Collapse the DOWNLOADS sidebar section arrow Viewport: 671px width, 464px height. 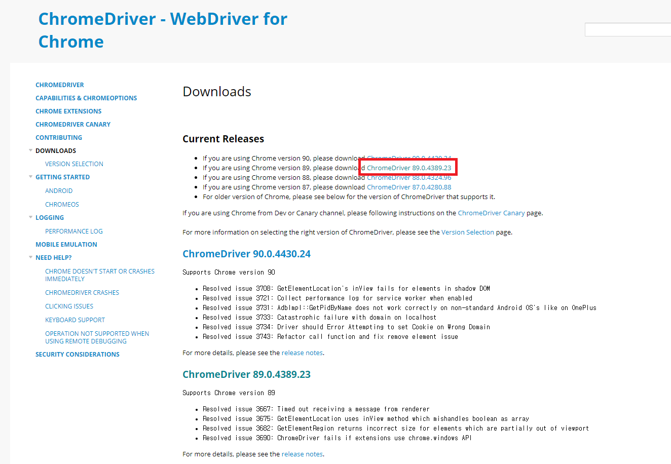tap(31, 150)
